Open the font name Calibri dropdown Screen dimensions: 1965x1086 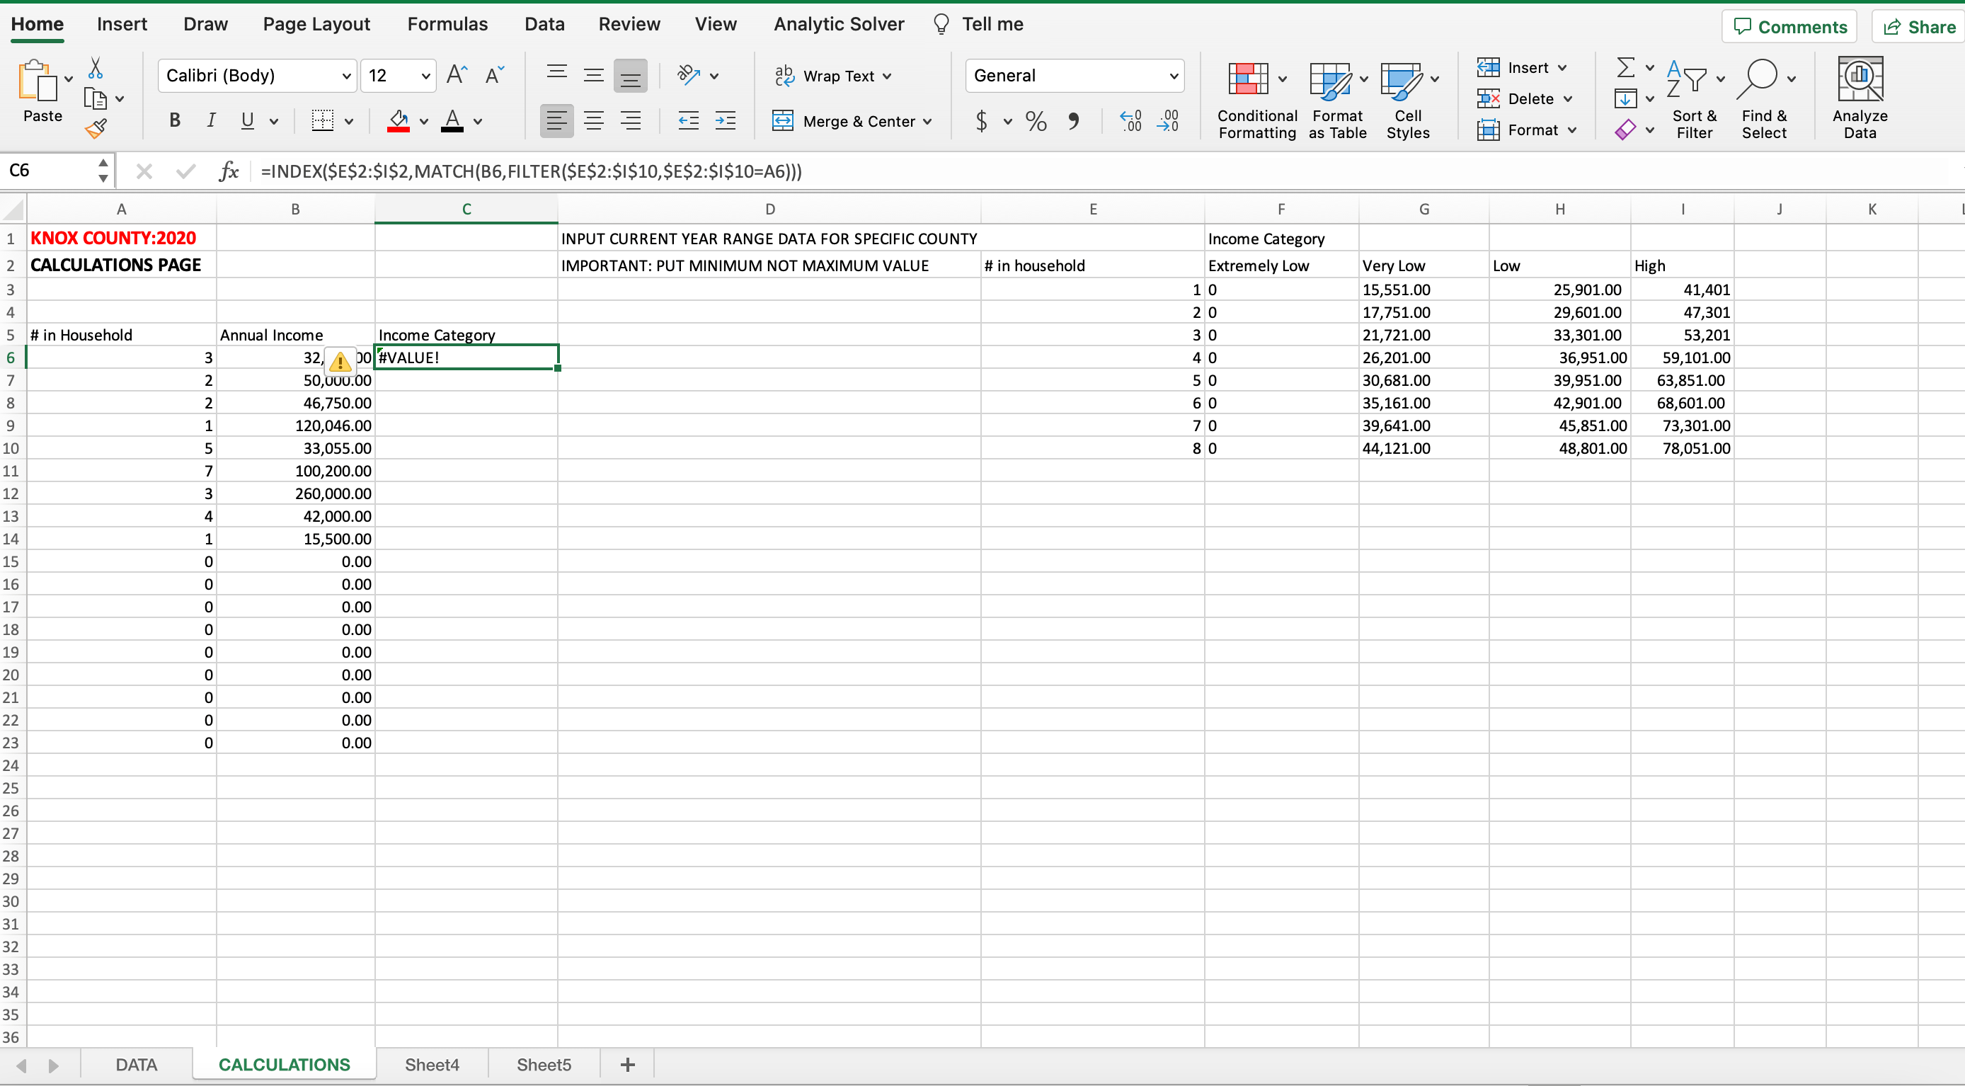pos(345,76)
